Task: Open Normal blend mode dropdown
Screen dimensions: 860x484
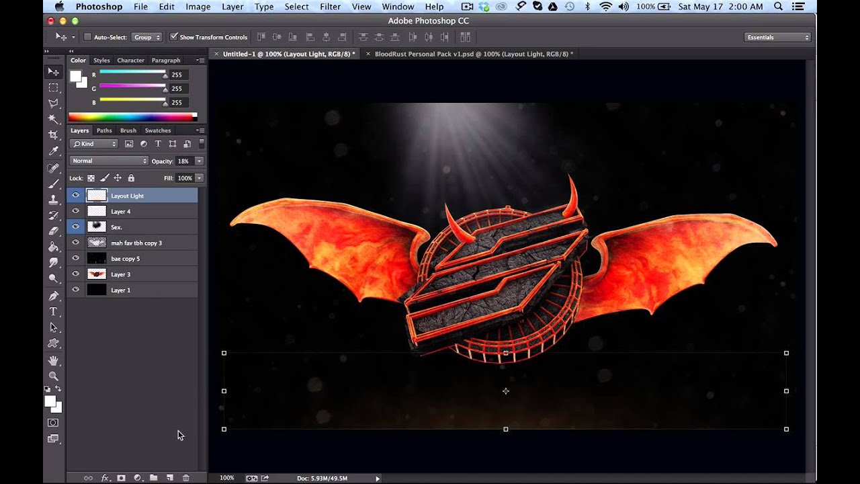Action: (x=109, y=161)
